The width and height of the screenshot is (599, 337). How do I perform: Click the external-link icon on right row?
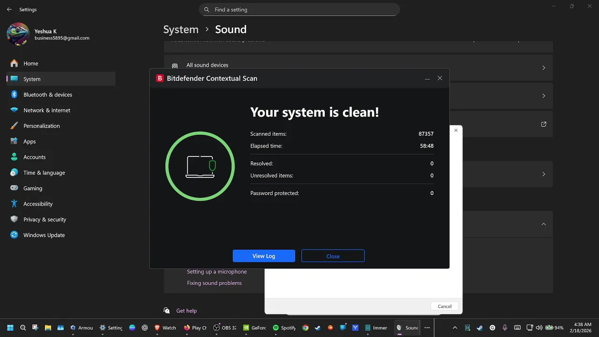pos(543,124)
